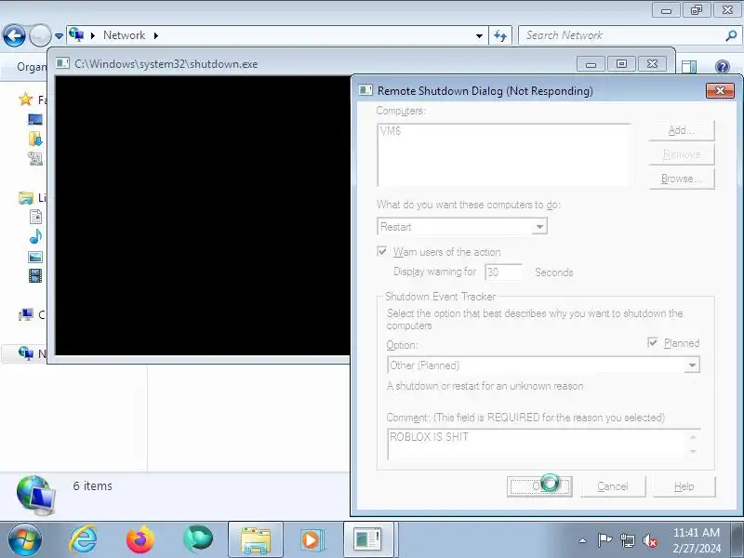Click the Back arrow in the Network window
This screenshot has width=744, height=558.
[14, 35]
